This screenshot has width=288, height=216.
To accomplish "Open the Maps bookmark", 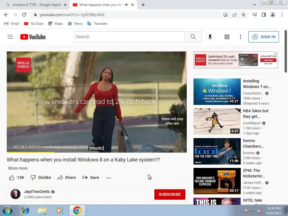I will pos(55,24).
